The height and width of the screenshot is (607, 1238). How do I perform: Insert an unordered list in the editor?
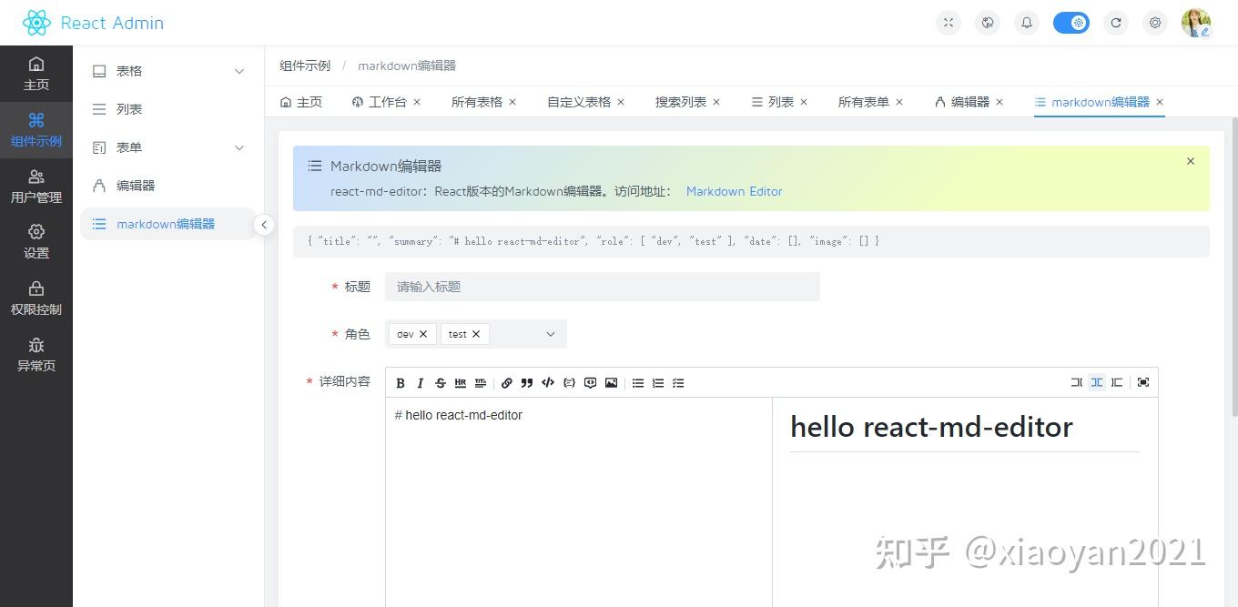[637, 382]
